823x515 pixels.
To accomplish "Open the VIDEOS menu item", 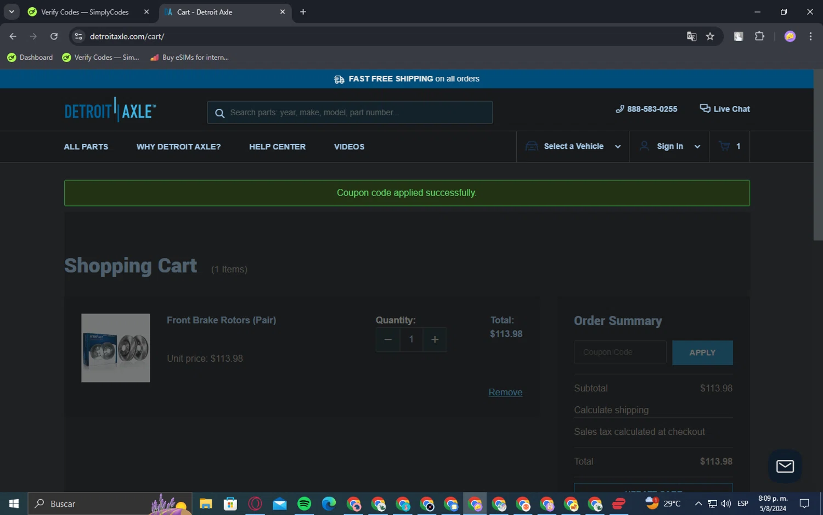I will [349, 147].
